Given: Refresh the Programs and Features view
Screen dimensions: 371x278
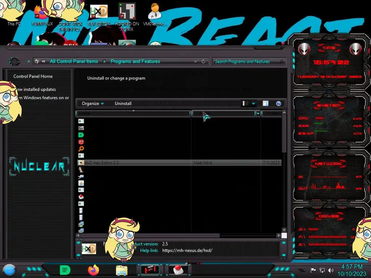Looking at the screenshot, I should pos(203,62).
